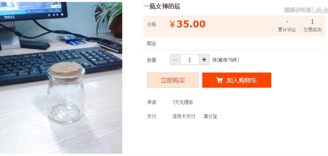Click the 承诺 promise label

pos(151,102)
